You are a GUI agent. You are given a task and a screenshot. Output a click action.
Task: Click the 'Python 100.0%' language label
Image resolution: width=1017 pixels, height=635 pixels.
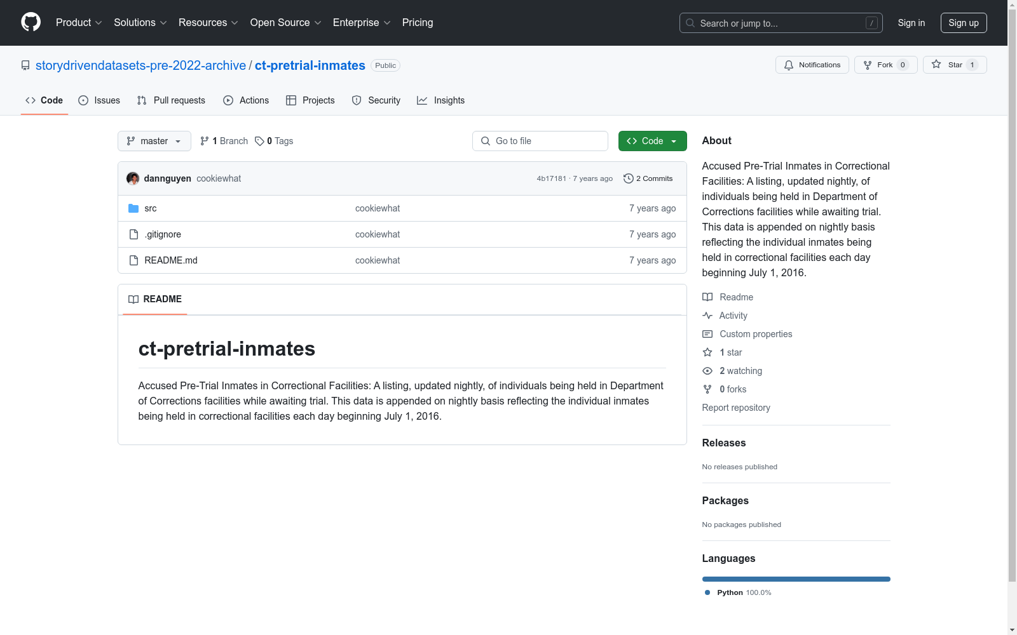(744, 592)
